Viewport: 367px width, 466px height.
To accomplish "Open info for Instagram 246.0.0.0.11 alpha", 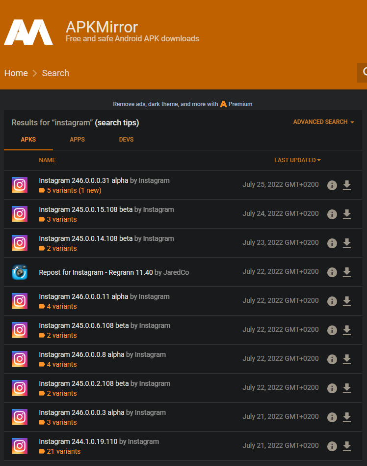I will pos(332,301).
